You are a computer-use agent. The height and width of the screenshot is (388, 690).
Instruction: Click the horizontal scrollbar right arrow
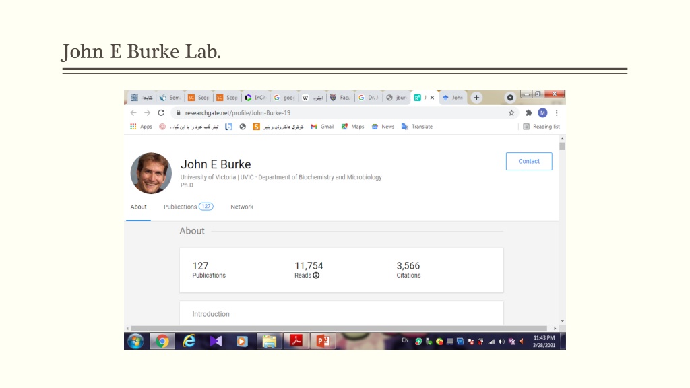[x=555, y=329]
